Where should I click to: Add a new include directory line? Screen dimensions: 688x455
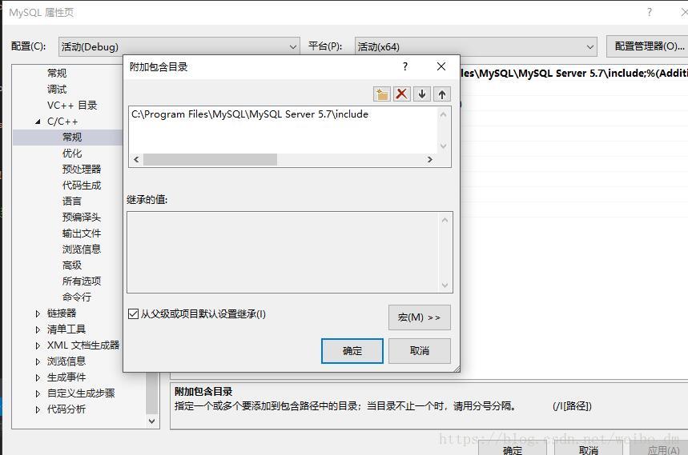382,94
